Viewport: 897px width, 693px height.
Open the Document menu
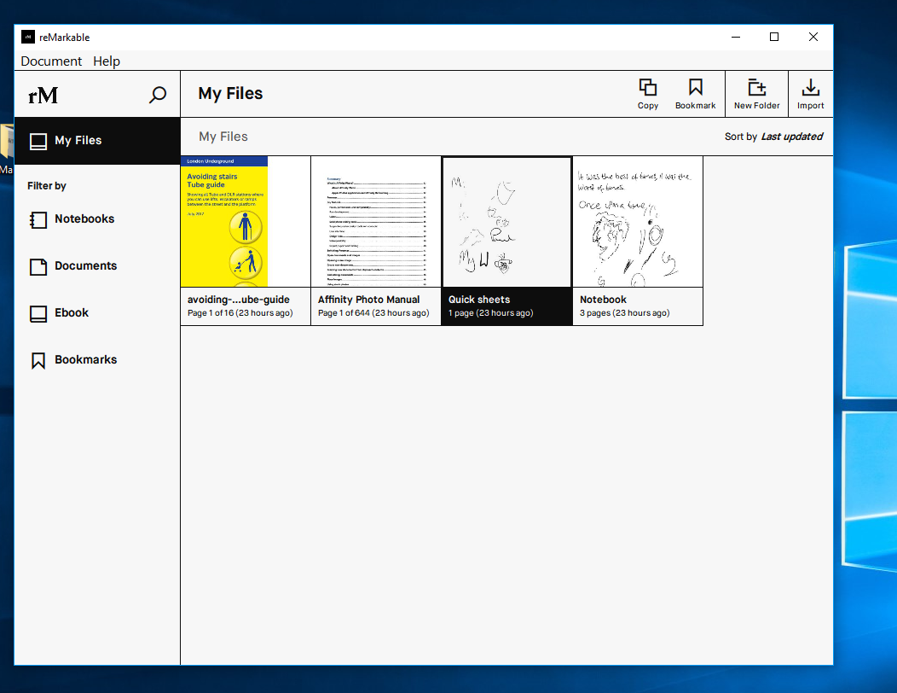tap(51, 61)
